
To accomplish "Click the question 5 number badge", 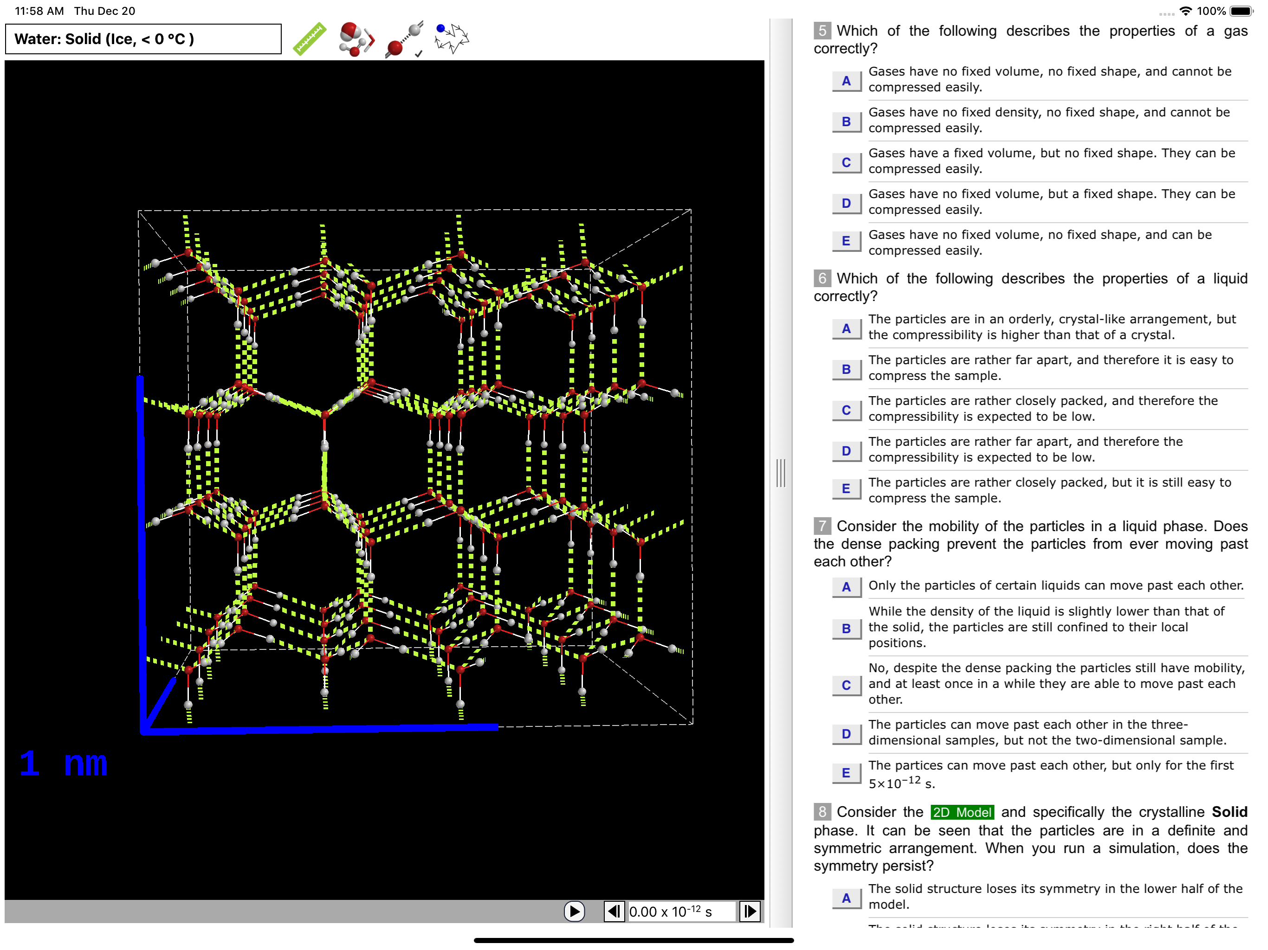I will point(822,30).
